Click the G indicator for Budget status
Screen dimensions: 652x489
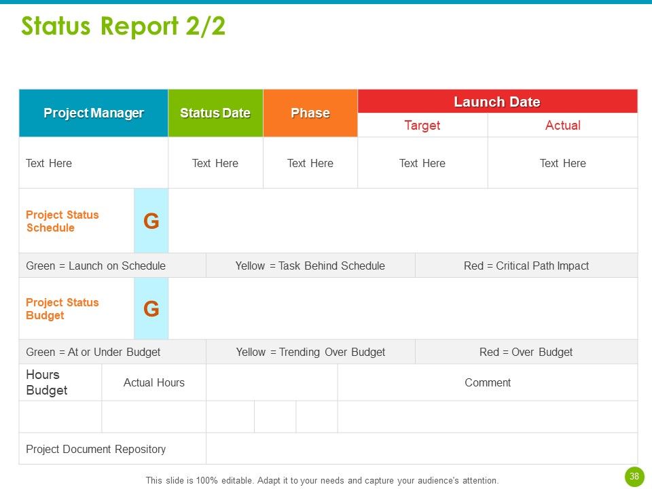(151, 308)
